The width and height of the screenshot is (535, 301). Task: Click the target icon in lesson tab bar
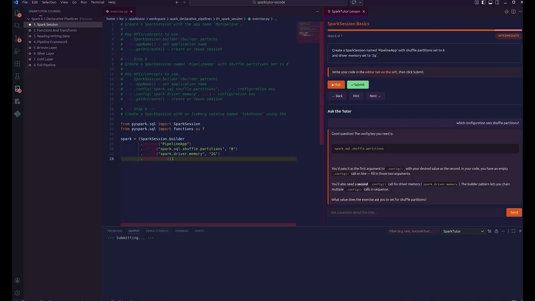click(x=507, y=11)
